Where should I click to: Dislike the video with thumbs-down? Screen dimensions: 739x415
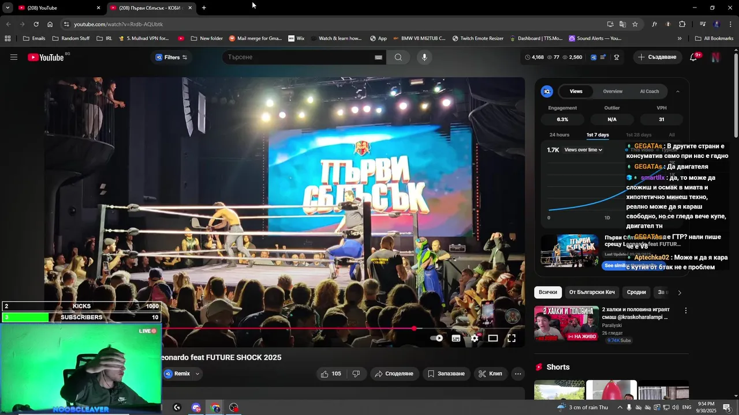356,373
